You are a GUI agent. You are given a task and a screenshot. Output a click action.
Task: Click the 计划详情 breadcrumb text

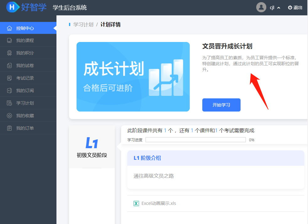point(111,24)
